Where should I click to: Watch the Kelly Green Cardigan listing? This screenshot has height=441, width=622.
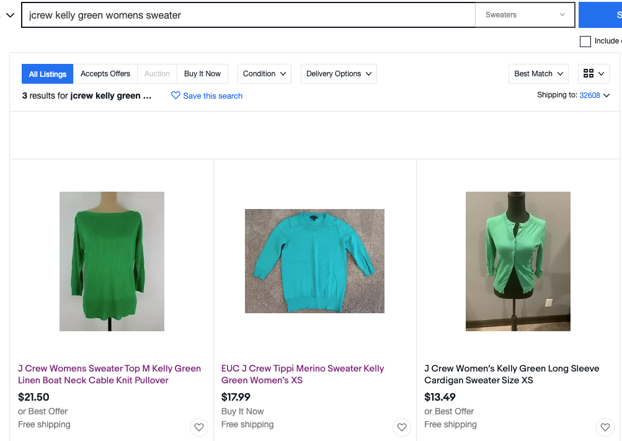[x=605, y=427]
